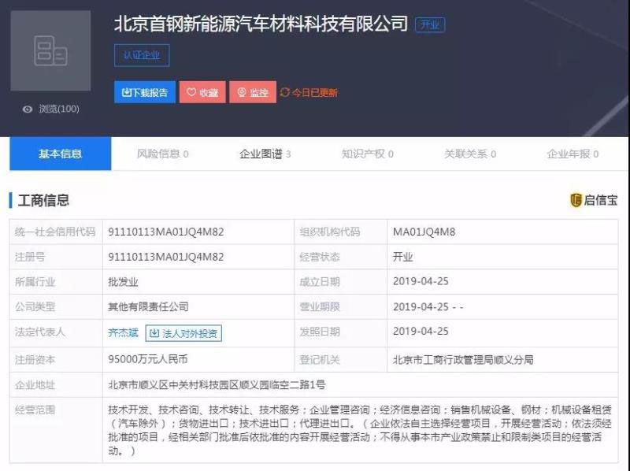Image resolution: width=630 pixels, height=471 pixels.
Task: Open the 企业图谱 tab
Action: coord(265,154)
